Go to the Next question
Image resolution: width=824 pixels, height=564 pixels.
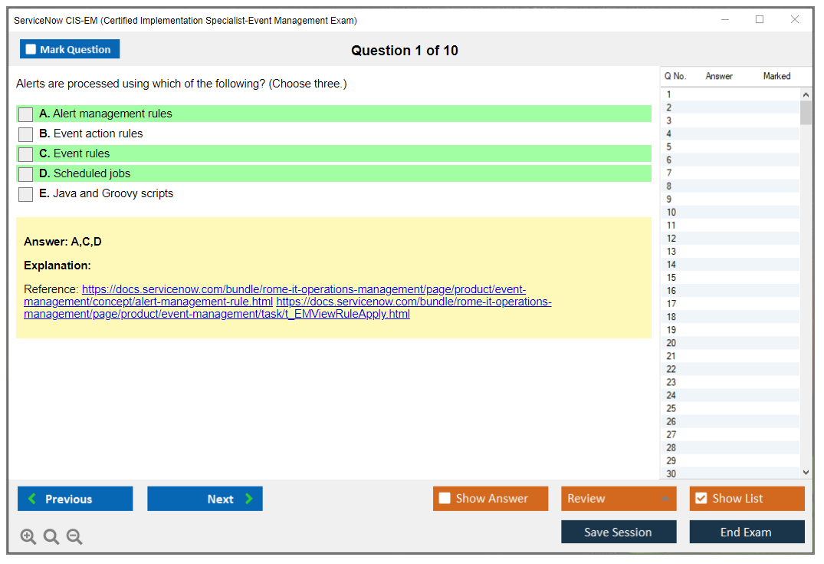coord(205,499)
